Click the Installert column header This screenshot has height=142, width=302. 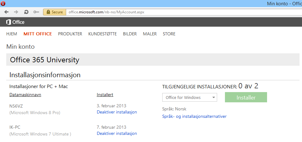[105, 95]
